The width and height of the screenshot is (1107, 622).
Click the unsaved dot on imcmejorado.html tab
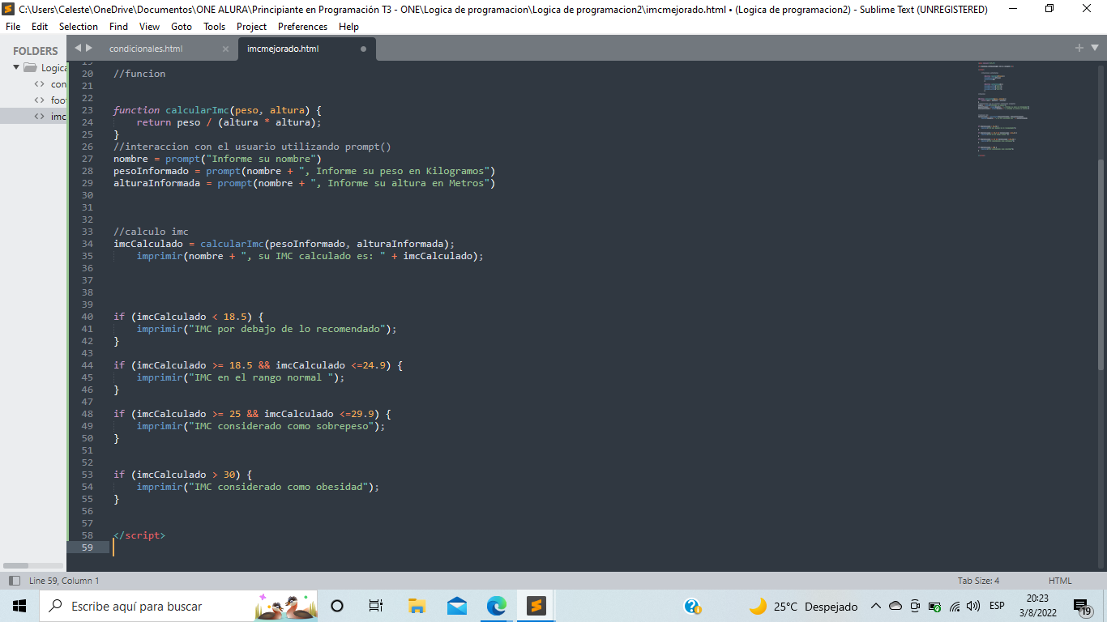point(363,49)
